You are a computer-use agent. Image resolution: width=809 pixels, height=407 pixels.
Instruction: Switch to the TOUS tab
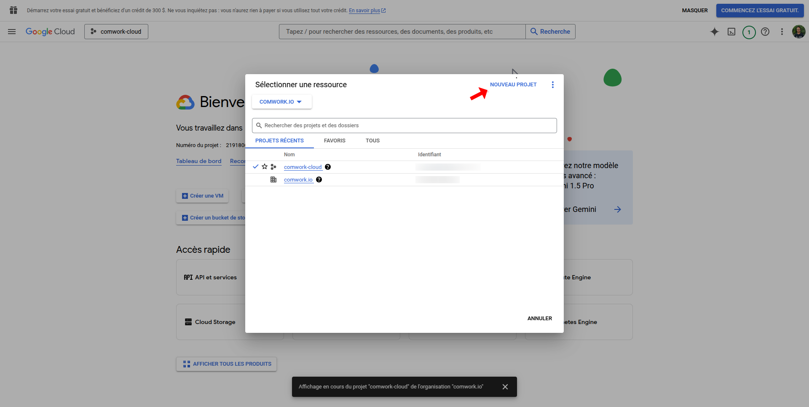tap(372, 141)
